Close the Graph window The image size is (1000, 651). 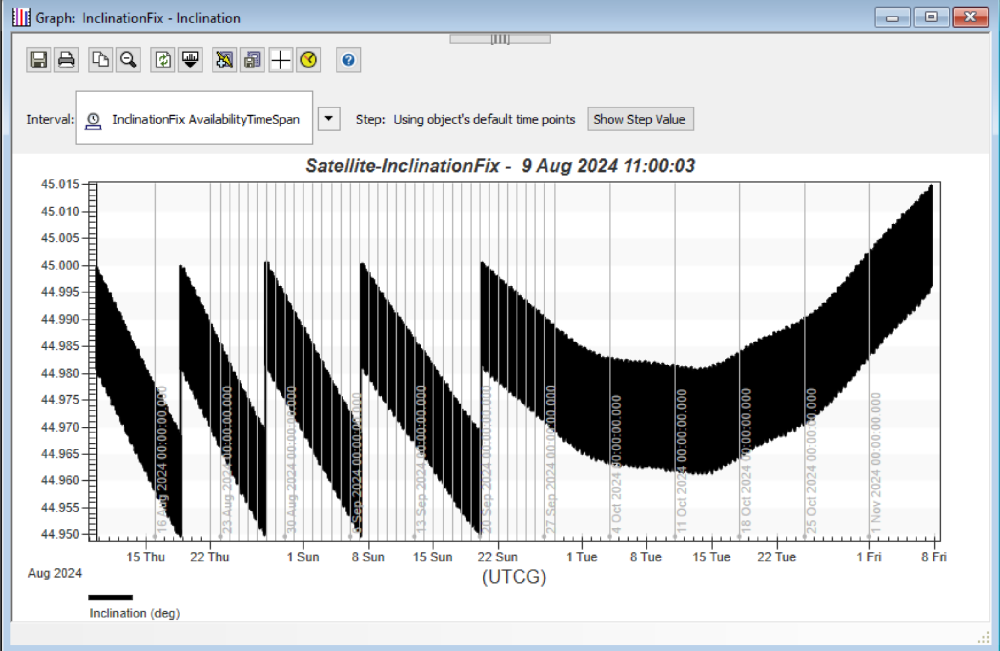[970, 18]
